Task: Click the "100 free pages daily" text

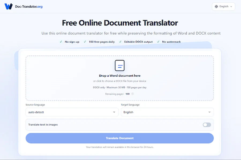Action: click(x=102, y=42)
